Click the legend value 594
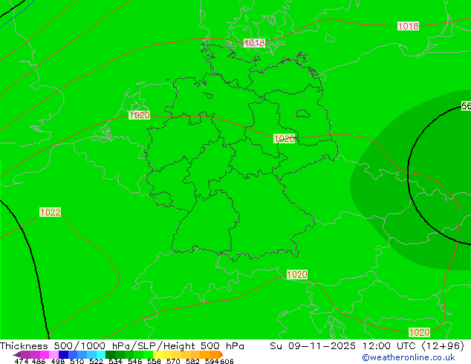The width and height of the screenshot is (471, 364). click(x=212, y=361)
